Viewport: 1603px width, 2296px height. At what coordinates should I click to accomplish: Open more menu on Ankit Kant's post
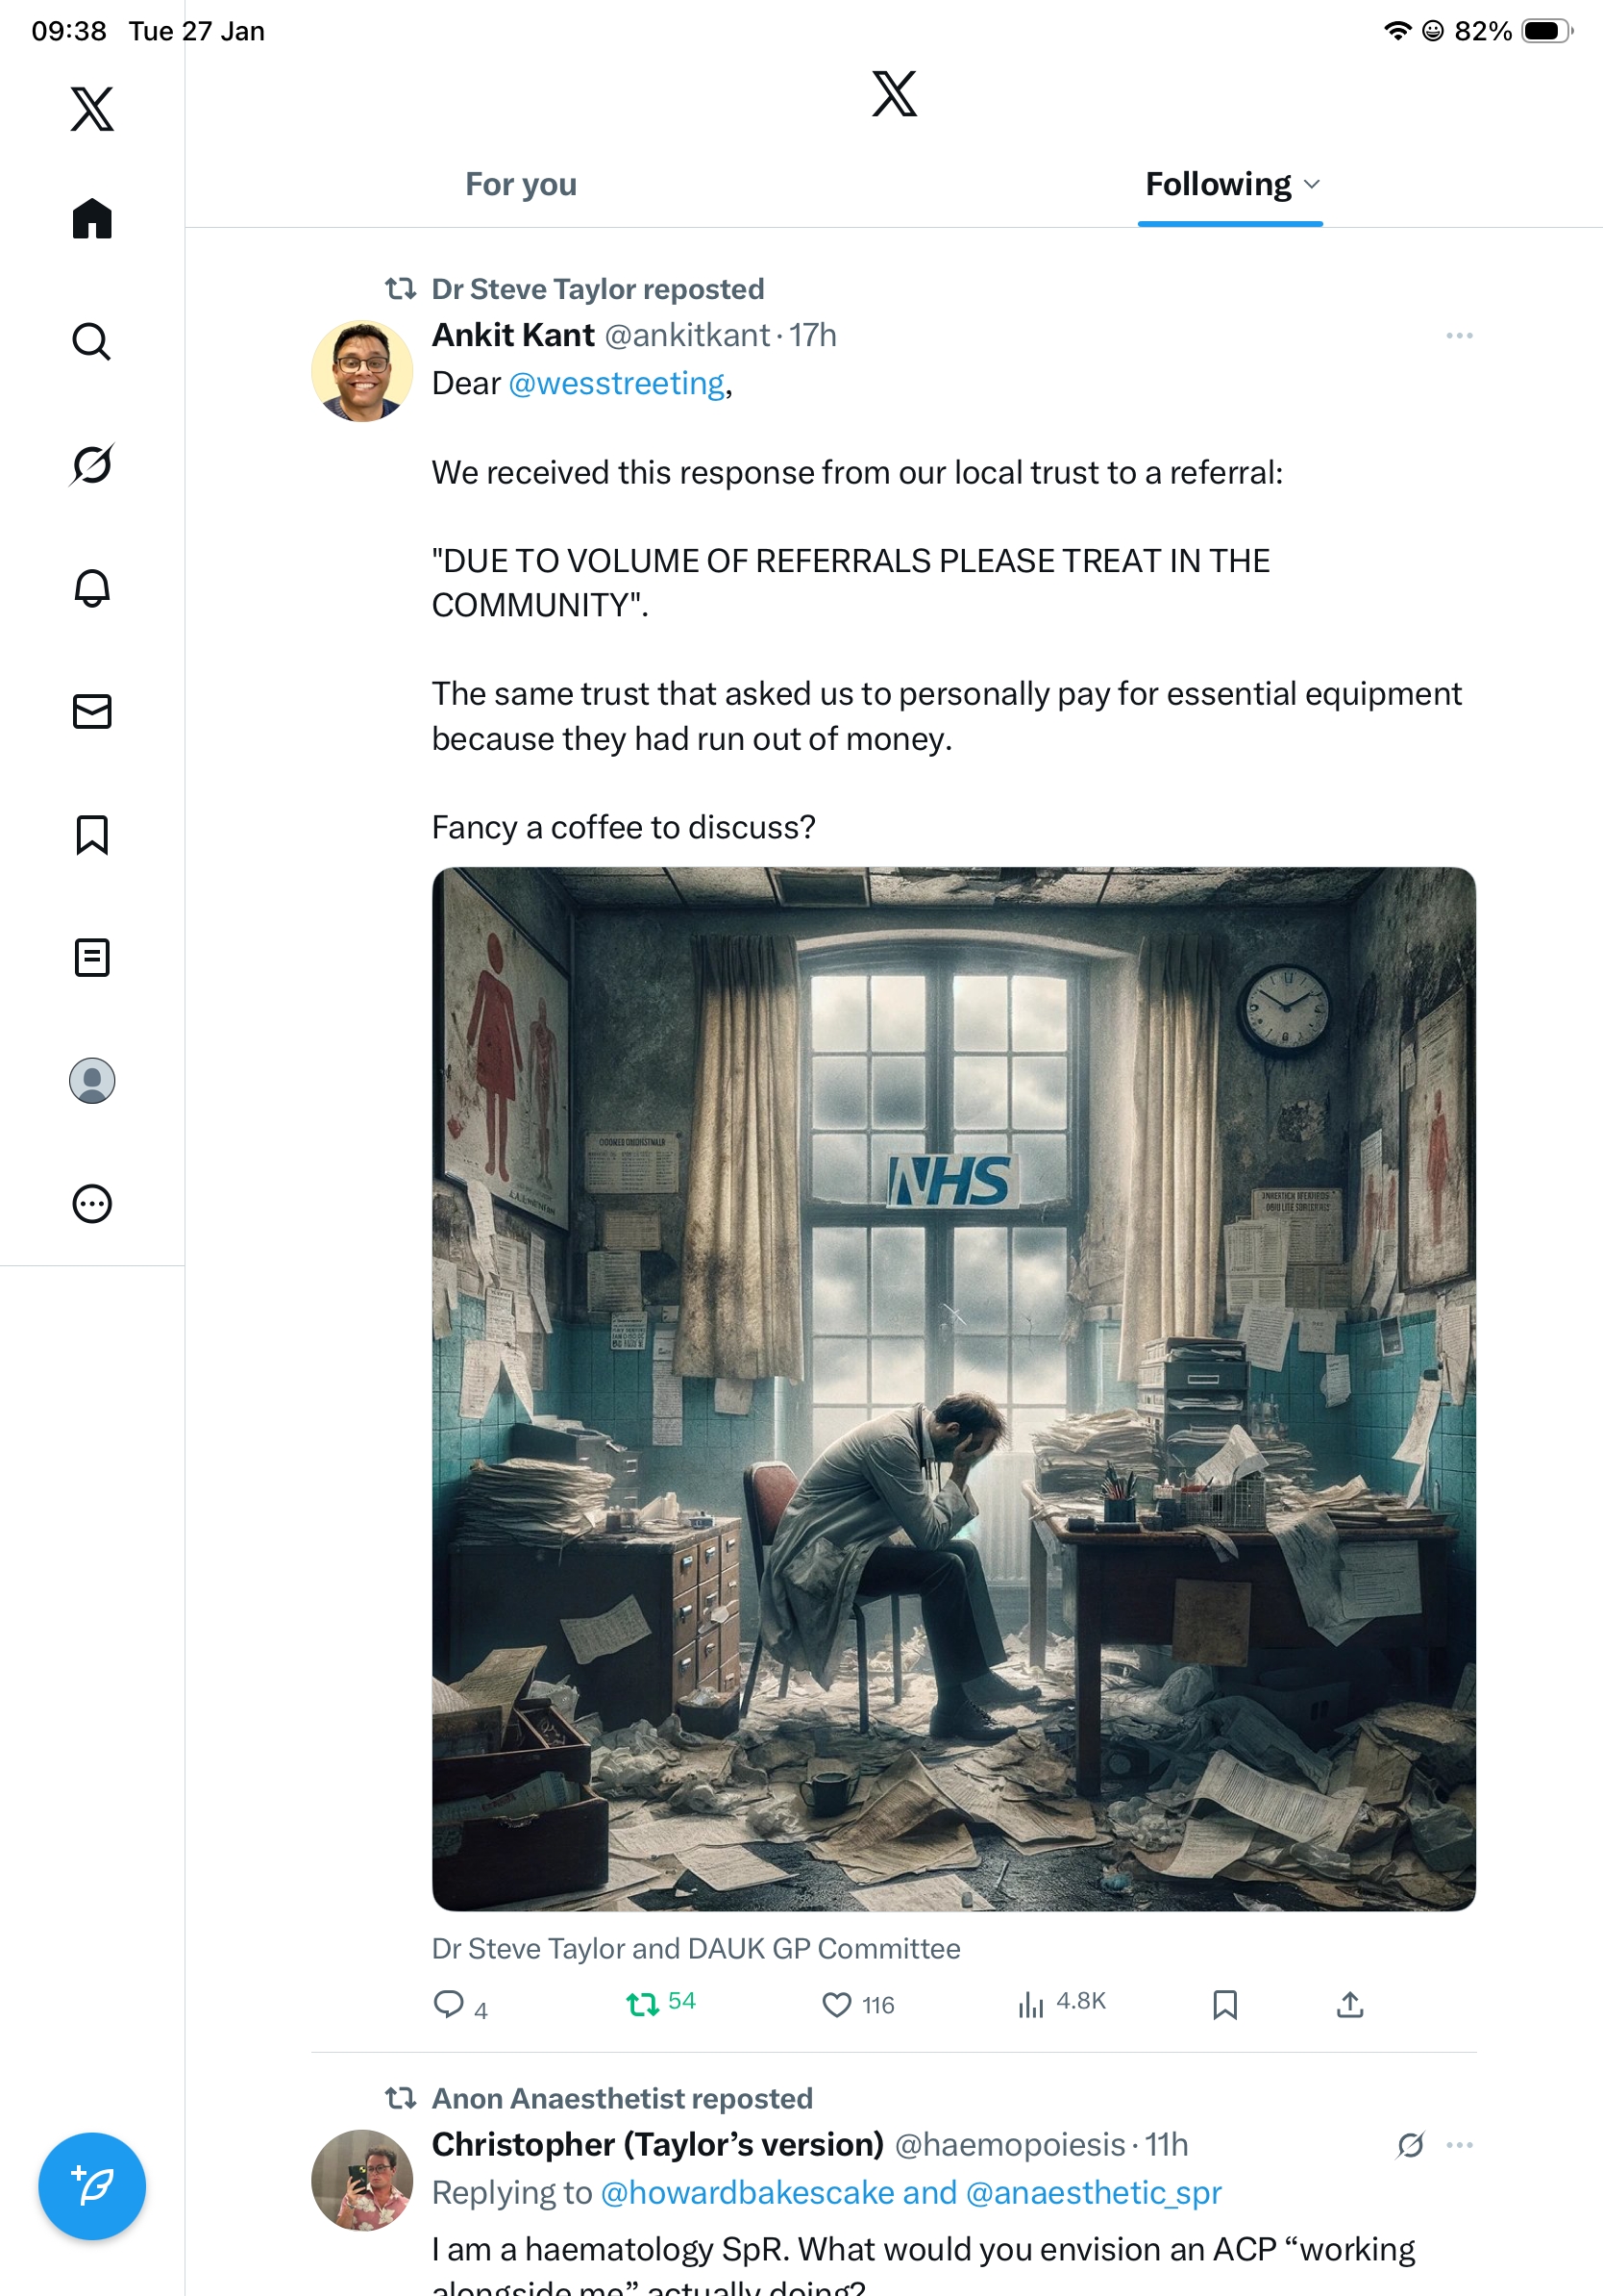[x=1459, y=335]
